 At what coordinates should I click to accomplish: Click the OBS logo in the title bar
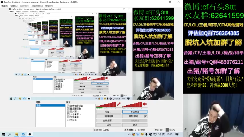(x=2, y=2)
